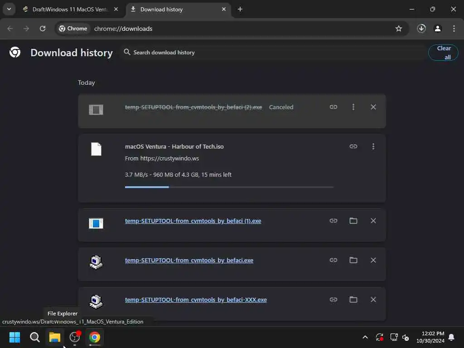Viewport: 464px width, 348px height.
Task: Click the search magnifier icon in downloads
Action: tap(127, 52)
